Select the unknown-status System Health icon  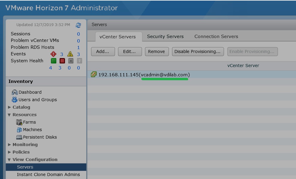79,61
